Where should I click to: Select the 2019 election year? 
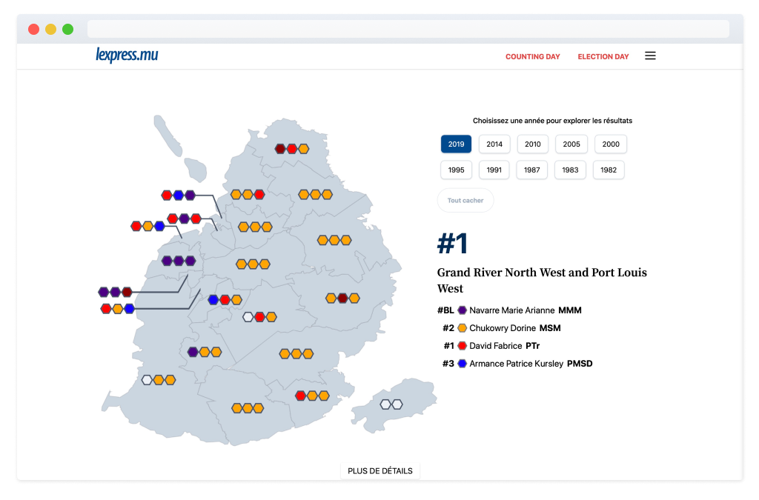click(456, 144)
